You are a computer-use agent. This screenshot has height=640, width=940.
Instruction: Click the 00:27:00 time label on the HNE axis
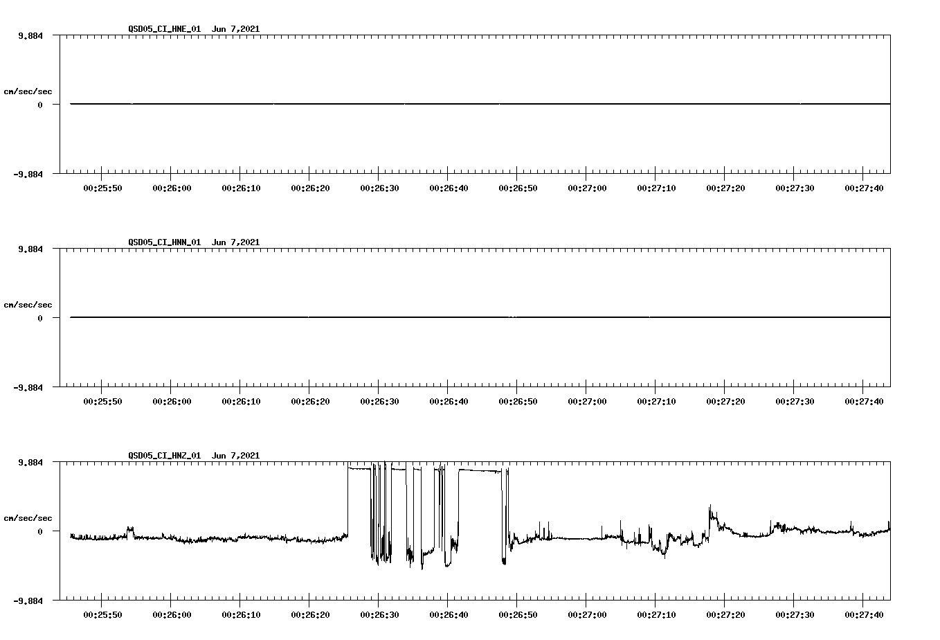coord(587,188)
